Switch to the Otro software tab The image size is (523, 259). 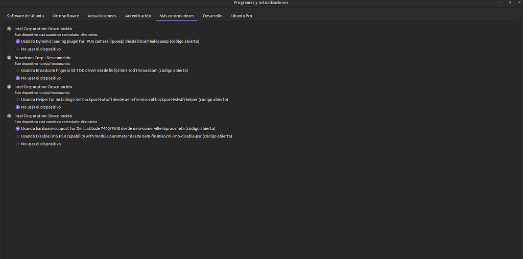pyautogui.click(x=65, y=16)
